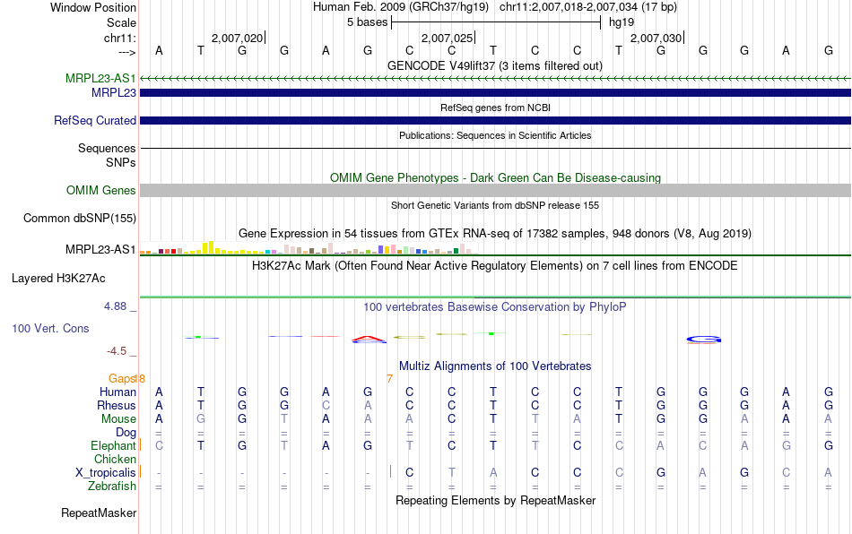Click the green H3K27Ac signal line
852x534 pixels.
495,297
